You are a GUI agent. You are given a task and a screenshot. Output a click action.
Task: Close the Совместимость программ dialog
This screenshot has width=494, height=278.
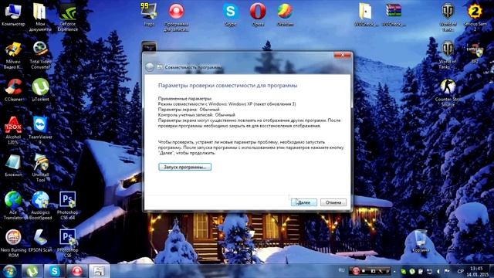point(343,55)
